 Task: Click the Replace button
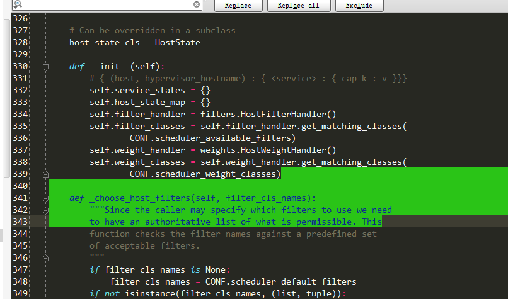click(238, 6)
